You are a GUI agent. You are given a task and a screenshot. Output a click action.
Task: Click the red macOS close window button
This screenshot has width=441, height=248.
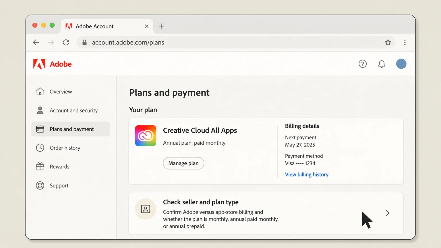click(x=35, y=25)
